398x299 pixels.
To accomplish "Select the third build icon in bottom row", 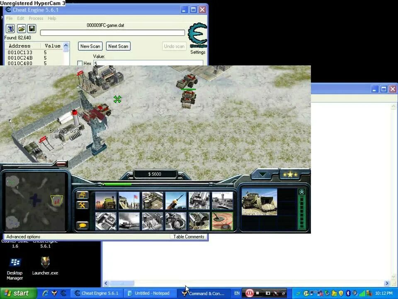I will (x=152, y=221).
